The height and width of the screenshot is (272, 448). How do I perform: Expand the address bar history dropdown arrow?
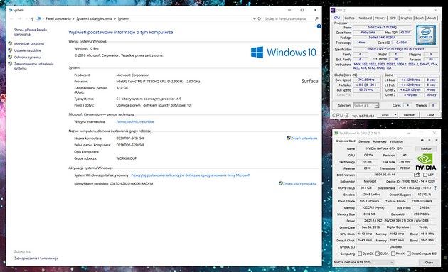point(254,19)
